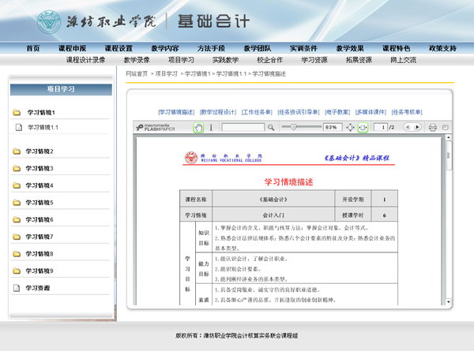This screenshot has height=351, width=474.
Task: Open the [教学过程设计] document link
Action: 218,112
